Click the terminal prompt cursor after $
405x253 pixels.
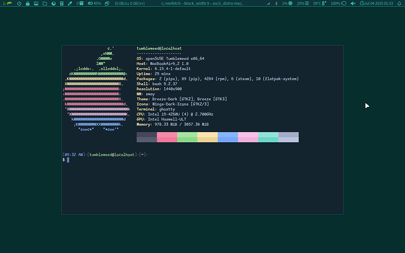tap(68, 160)
